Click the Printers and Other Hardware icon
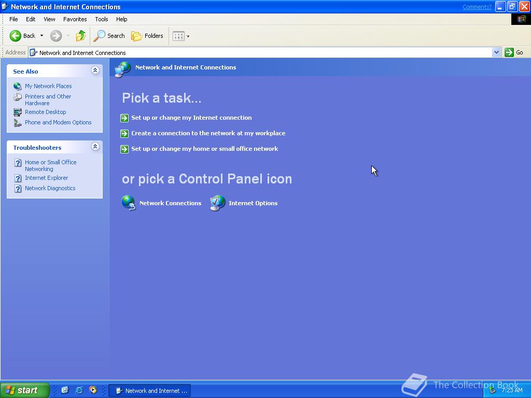531x398 pixels. point(18,97)
